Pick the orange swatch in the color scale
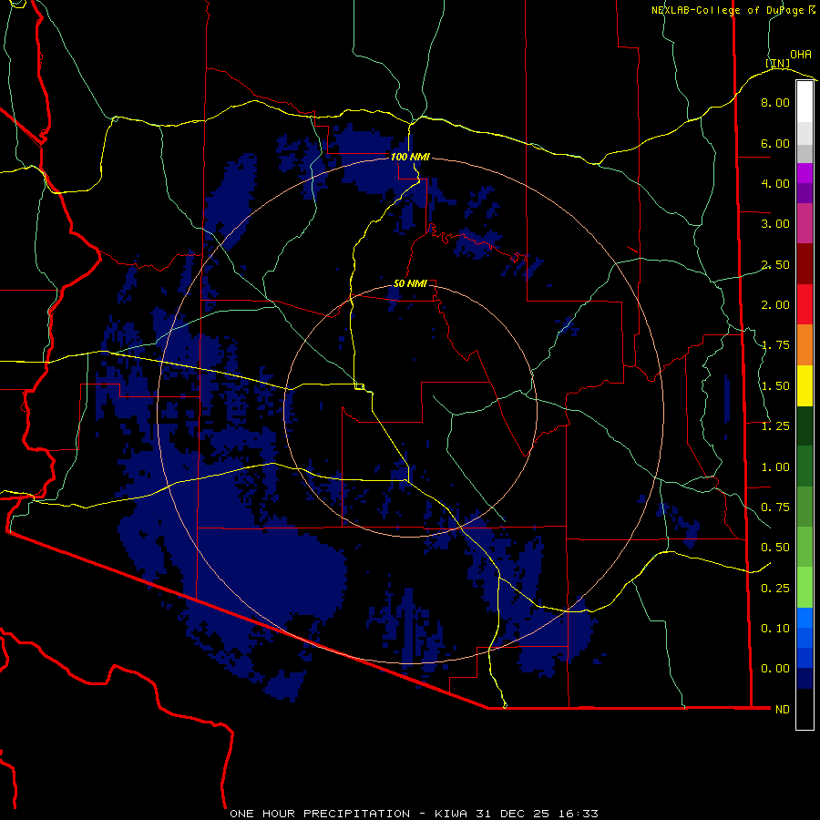This screenshot has width=820, height=820. click(805, 345)
